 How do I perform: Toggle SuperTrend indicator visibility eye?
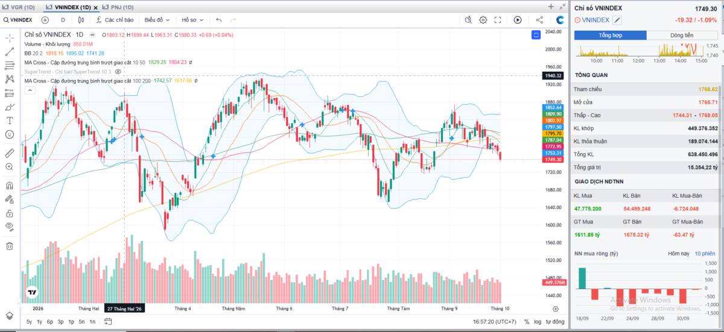(118, 72)
